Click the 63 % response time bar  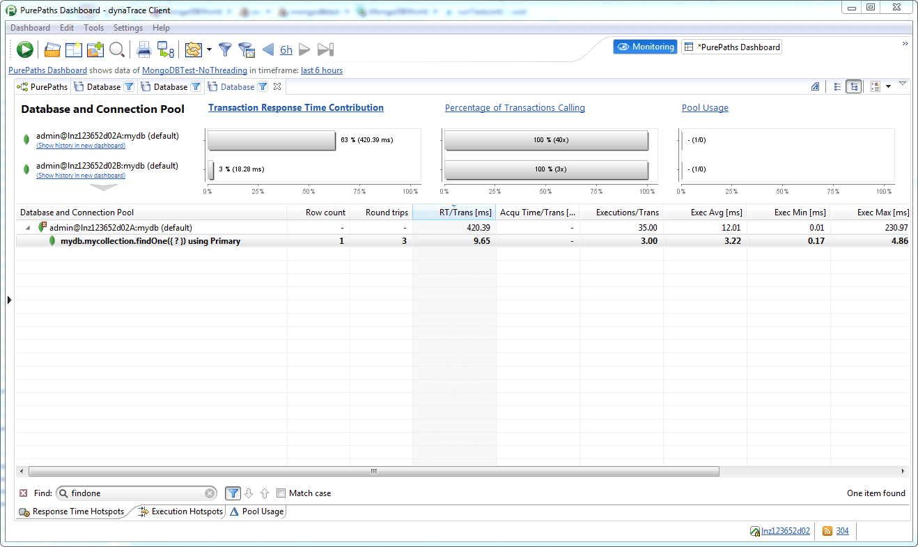click(x=272, y=140)
